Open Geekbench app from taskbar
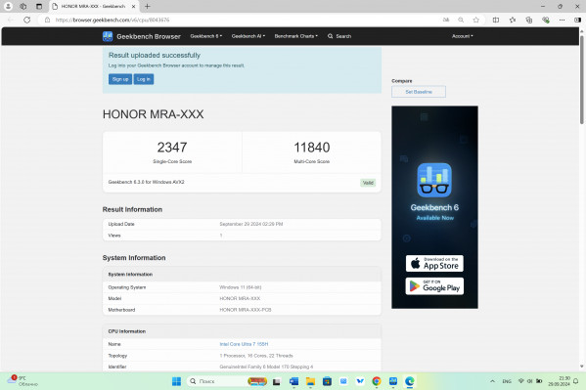This screenshot has height=390, width=586. [x=393, y=381]
